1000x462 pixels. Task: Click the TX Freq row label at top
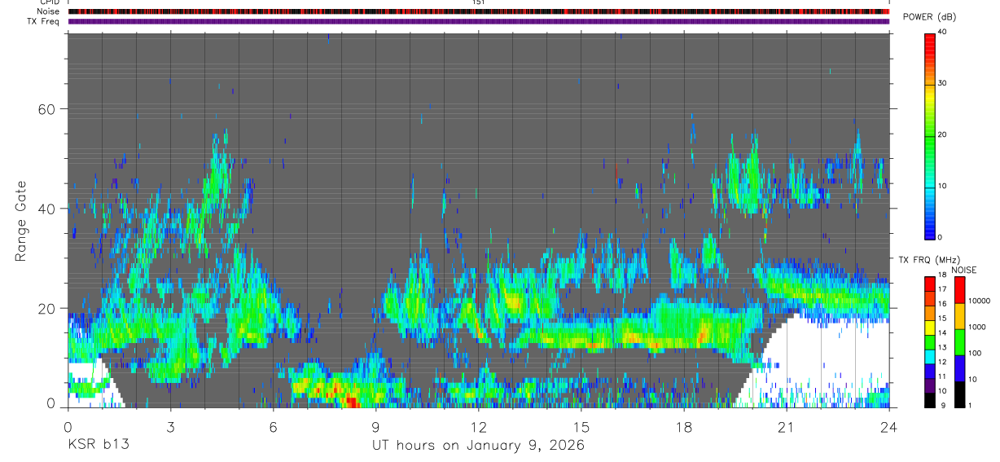[x=44, y=21]
